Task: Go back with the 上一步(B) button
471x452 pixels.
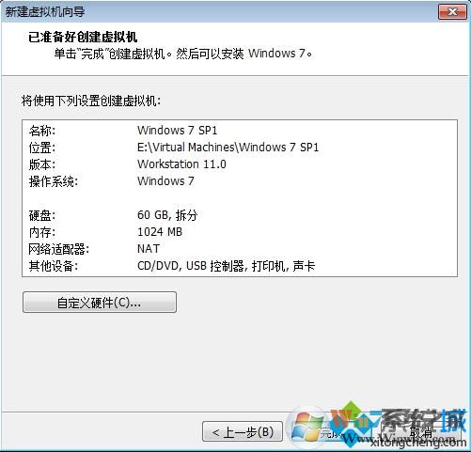Action: pos(243,432)
